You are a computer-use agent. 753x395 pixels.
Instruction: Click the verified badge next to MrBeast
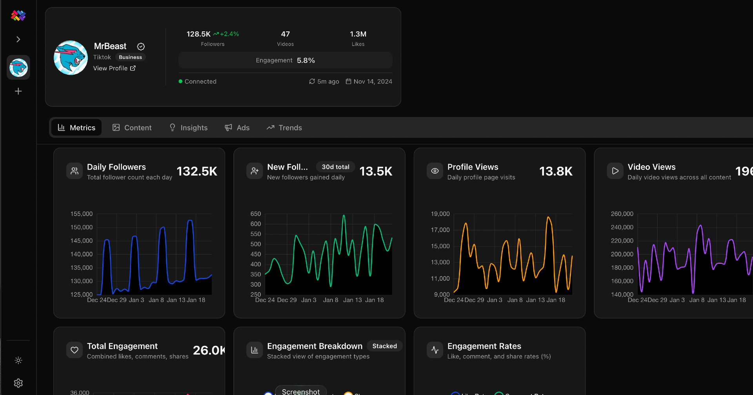tap(141, 47)
